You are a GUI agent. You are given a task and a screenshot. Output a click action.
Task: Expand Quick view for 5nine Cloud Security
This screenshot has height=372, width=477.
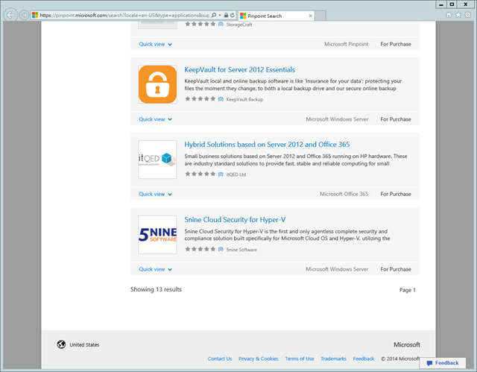[156, 269]
